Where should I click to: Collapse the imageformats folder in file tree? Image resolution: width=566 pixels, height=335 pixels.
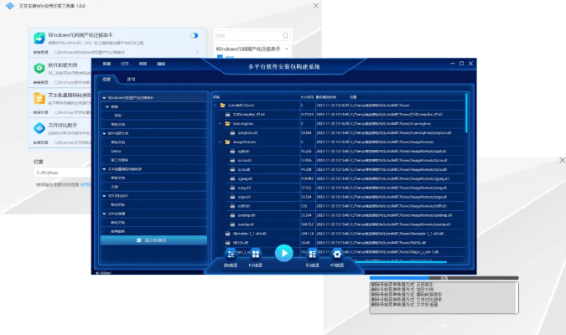pyautogui.click(x=220, y=142)
